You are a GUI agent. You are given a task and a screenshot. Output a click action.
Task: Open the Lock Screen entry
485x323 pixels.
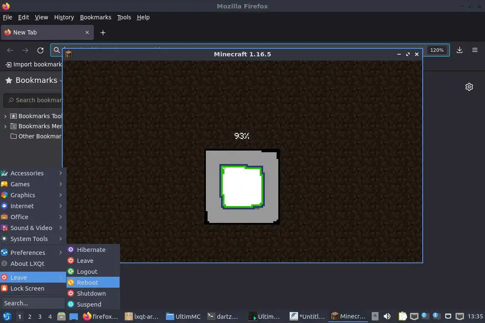(x=33, y=289)
